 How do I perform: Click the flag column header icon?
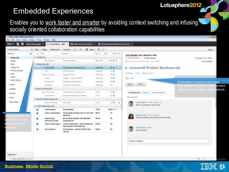tap(119, 53)
